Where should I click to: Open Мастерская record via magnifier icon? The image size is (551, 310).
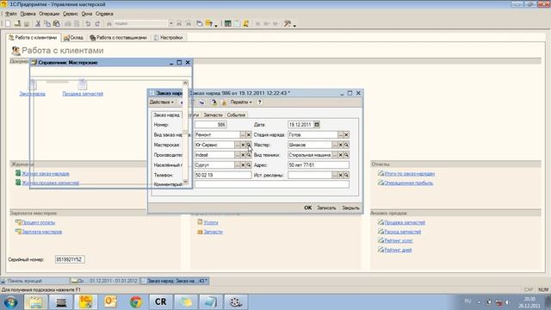coord(249,145)
